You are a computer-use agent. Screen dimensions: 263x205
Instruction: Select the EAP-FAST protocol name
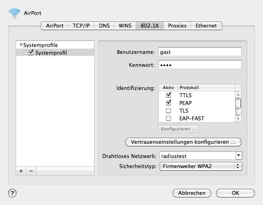tap(192, 118)
